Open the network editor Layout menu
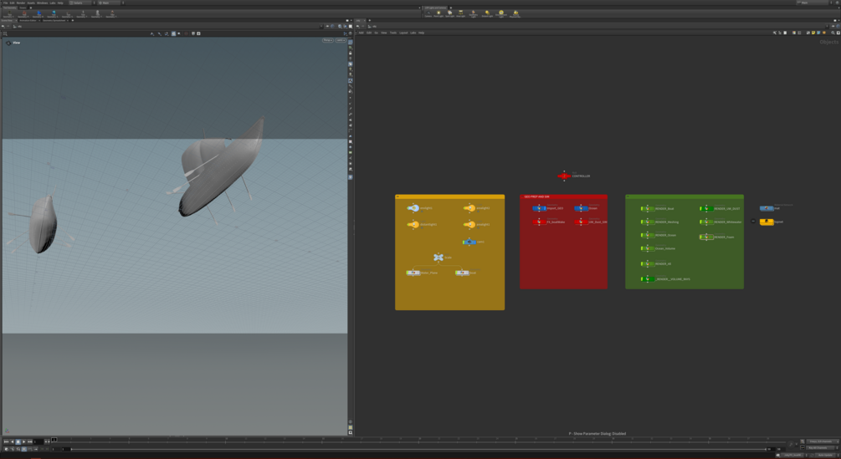The width and height of the screenshot is (841, 459). click(403, 33)
